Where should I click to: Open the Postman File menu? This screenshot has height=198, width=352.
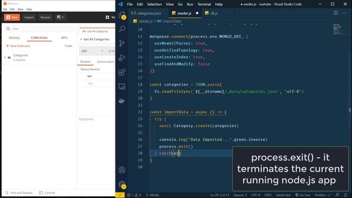pos(5,9)
